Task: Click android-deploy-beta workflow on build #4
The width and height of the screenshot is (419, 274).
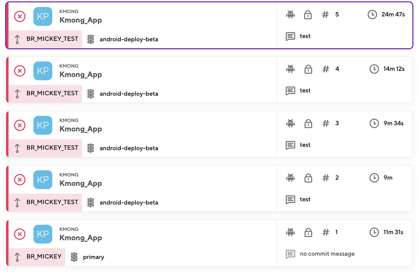Action: click(129, 94)
